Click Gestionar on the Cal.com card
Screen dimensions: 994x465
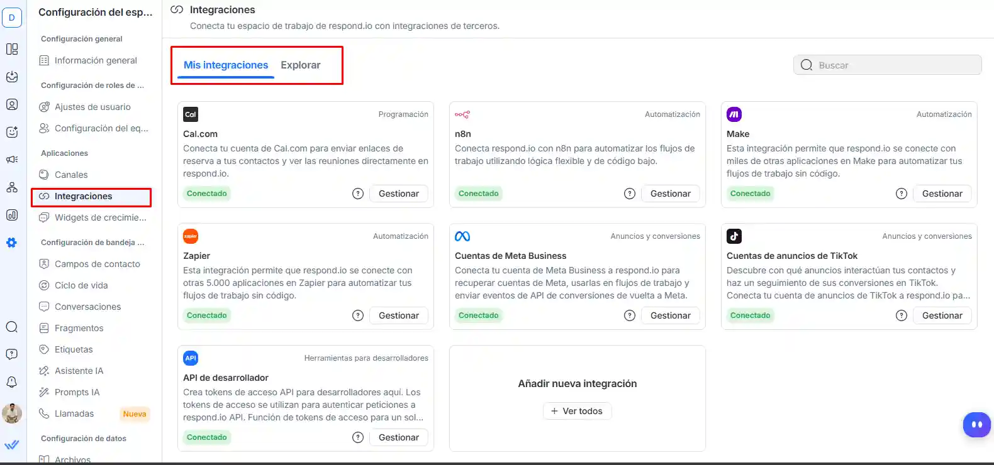(x=399, y=194)
